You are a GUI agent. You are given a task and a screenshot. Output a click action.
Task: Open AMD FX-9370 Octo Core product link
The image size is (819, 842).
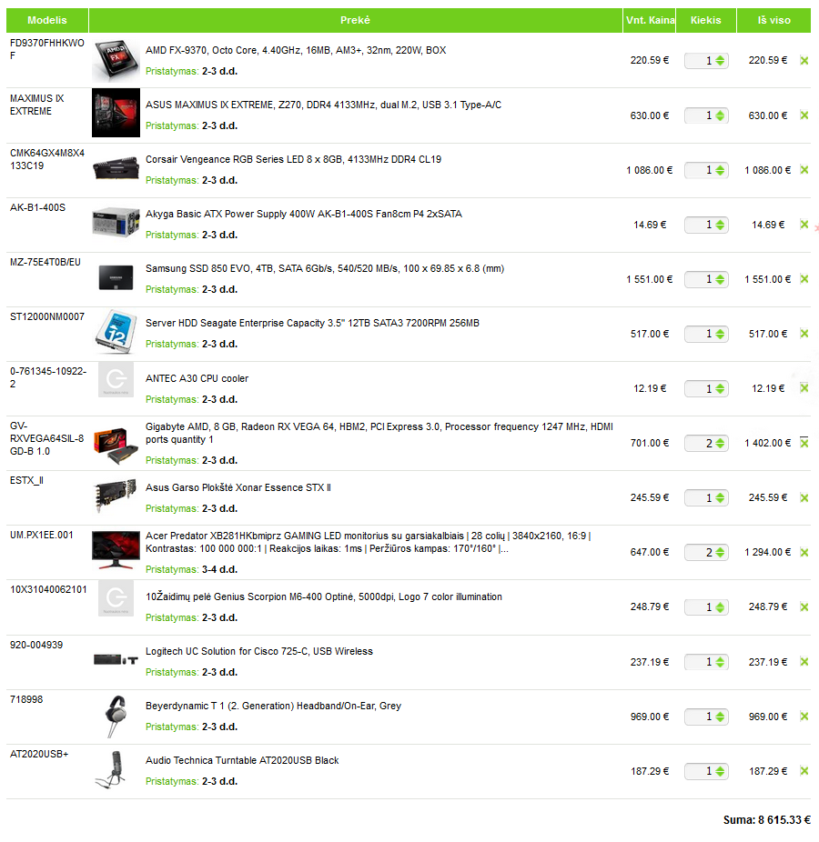[296, 50]
